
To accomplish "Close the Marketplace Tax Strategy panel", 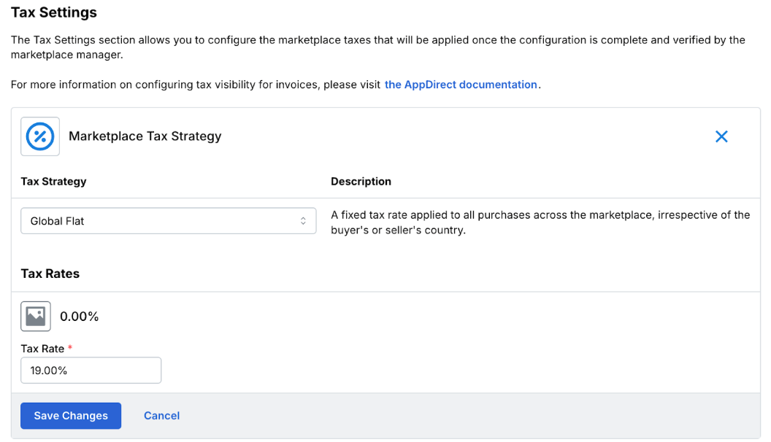I will (x=721, y=136).
